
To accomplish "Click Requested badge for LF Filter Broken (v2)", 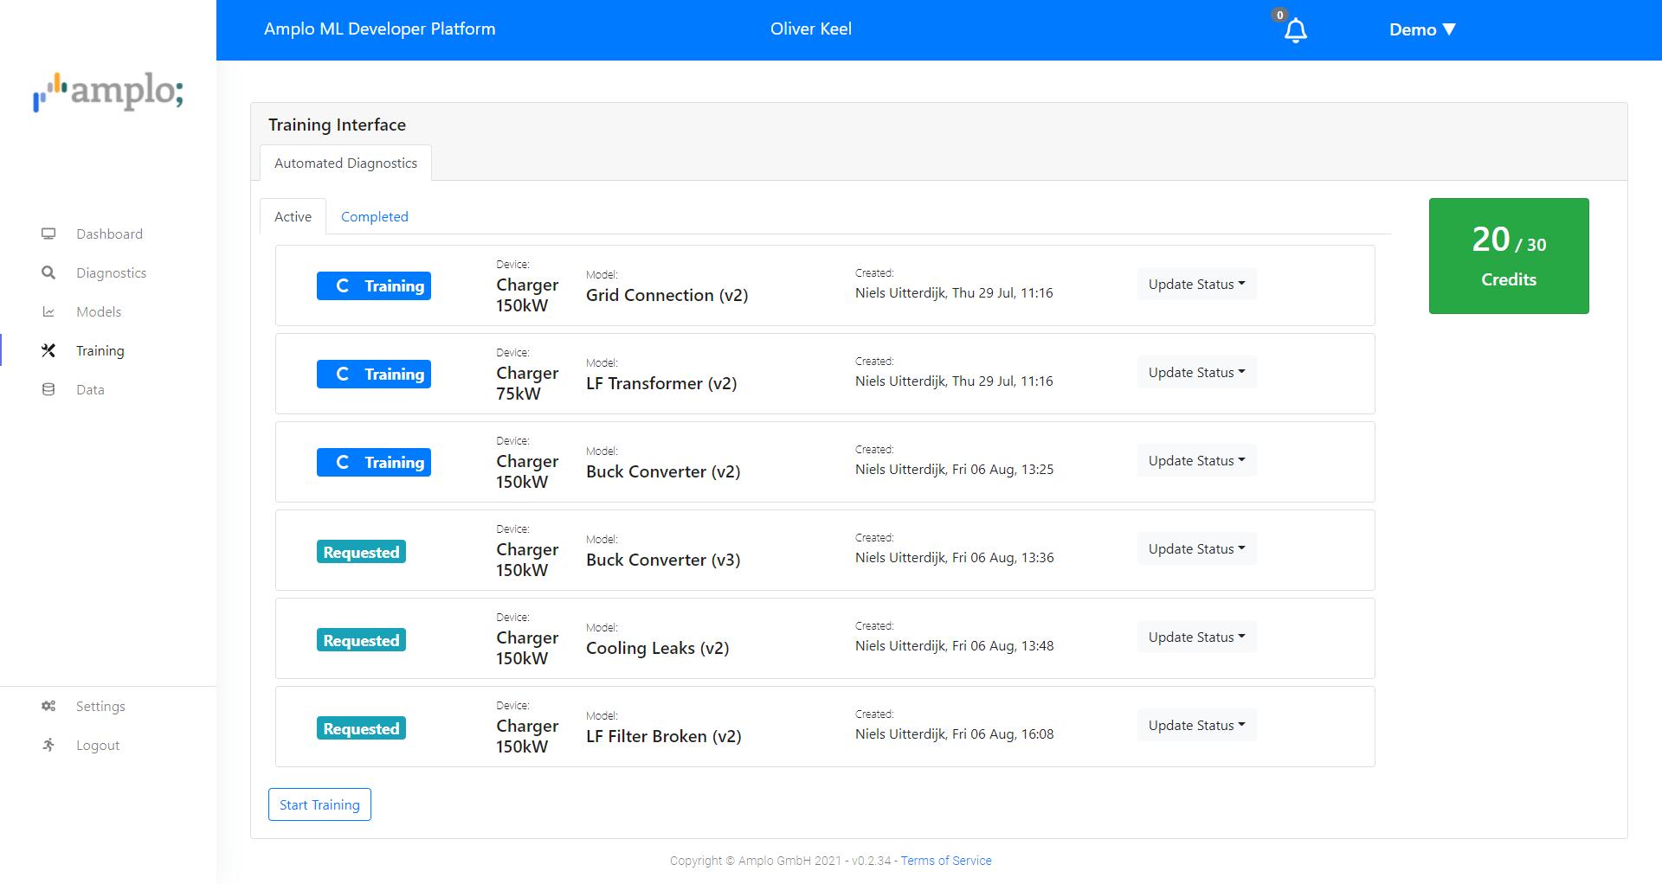I will 361,728.
